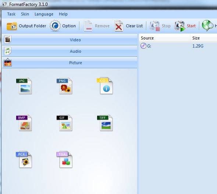217x194 pixels.
Task: Click the Picture sunset icon
Action: pyautogui.click(x=8, y=63)
